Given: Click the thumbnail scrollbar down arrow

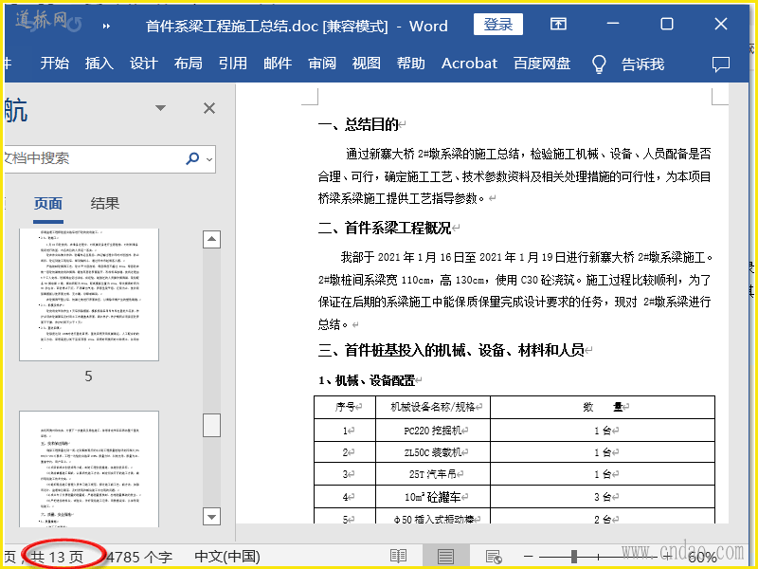Looking at the screenshot, I should (211, 516).
